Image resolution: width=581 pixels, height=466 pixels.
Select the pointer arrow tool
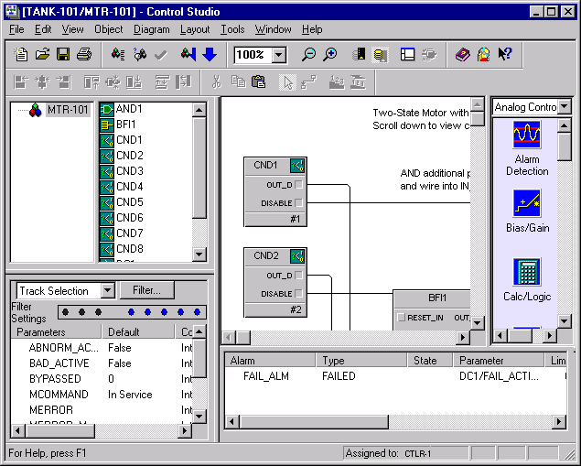click(287, 81)
